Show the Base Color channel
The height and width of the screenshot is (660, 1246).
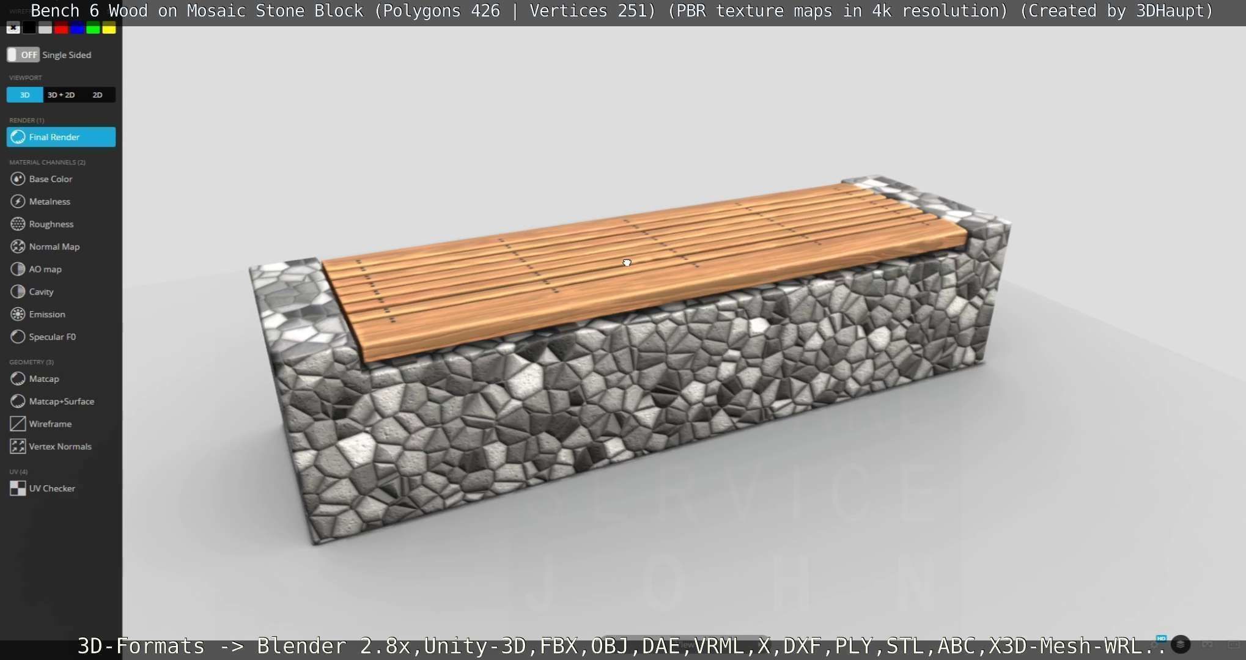tap(42, 179)
